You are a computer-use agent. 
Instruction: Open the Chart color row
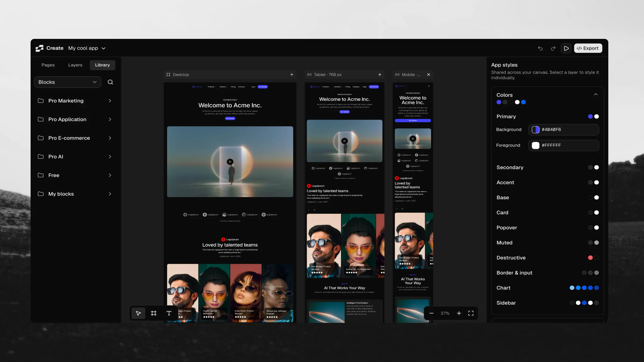pos(547,288)
